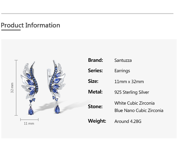
Task: Select the 11mm x 32mm size text
Action: [x=129, y=82]
